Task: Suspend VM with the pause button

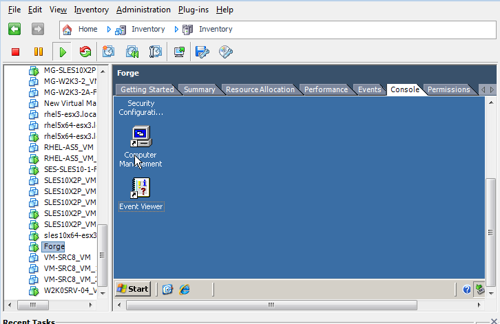Action: 39,52
